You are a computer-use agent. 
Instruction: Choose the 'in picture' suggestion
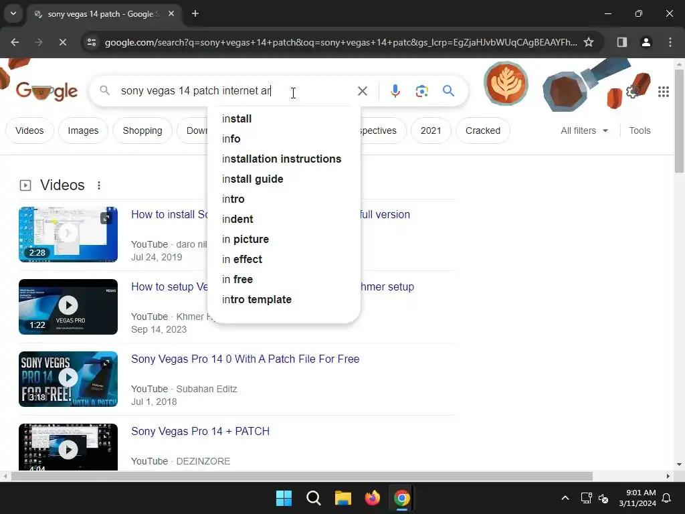pyautogui.click(x=284, y=240)
